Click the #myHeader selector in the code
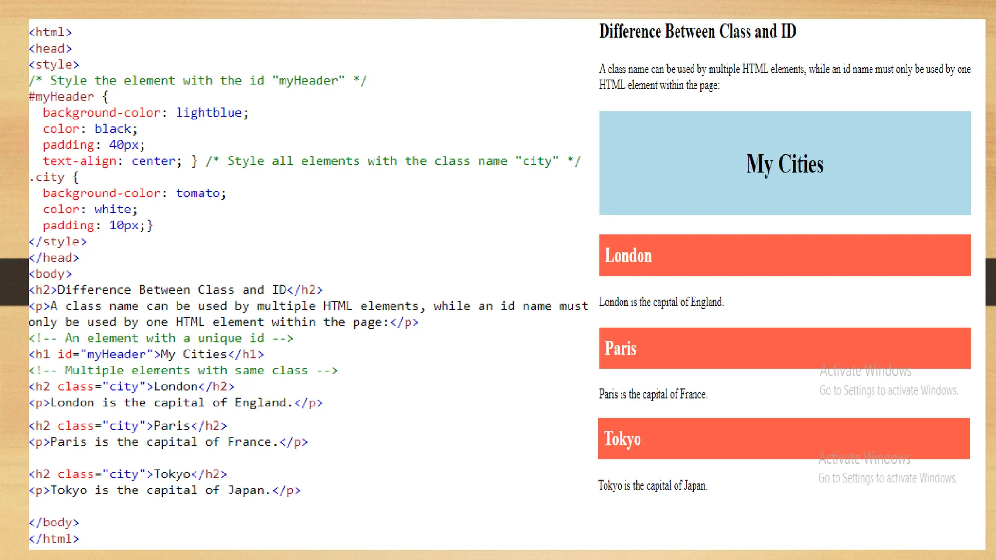This screenshot has height=560, width=996. (x=61, y=97)
